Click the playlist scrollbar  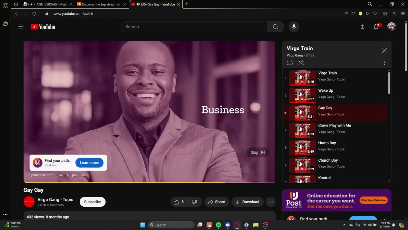(x=389, y=83)
